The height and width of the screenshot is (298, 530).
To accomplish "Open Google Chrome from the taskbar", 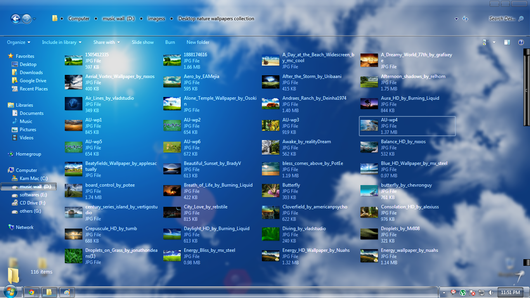I will [31, 292].
